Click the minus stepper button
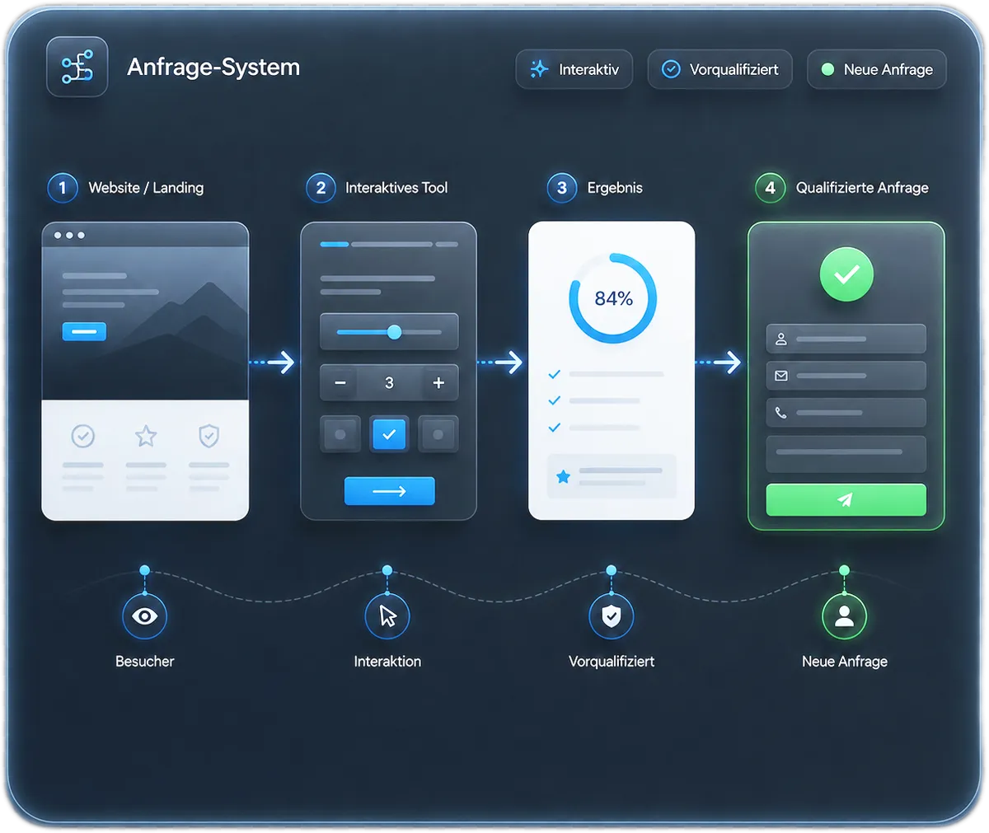 coord(340,382)
